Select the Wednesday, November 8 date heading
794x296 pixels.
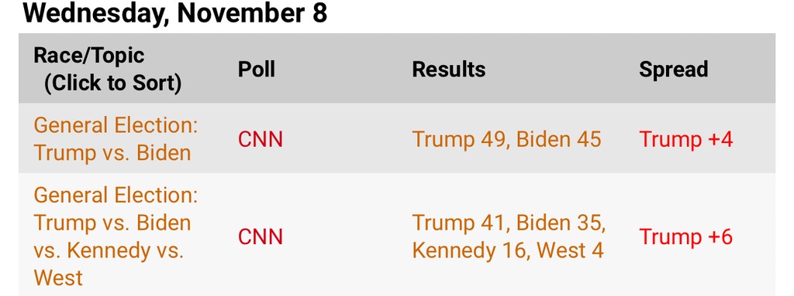coord(175,14)
